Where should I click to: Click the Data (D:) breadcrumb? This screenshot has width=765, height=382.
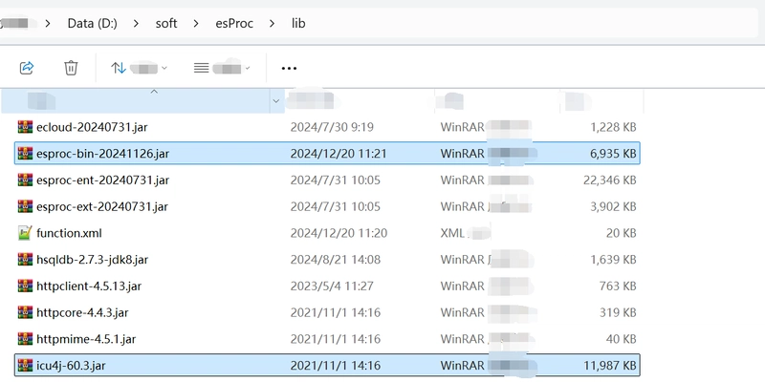92,23
